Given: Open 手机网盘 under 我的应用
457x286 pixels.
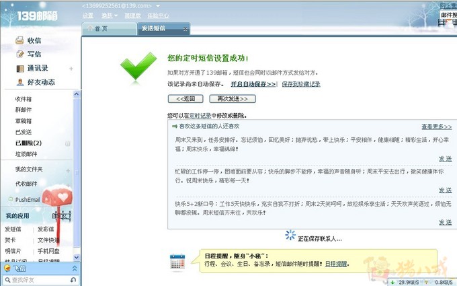Looking at the screenshot, I should click(48, 251).
